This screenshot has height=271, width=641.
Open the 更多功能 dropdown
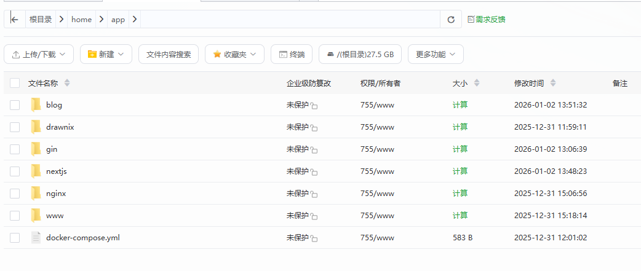coord(436,54)
